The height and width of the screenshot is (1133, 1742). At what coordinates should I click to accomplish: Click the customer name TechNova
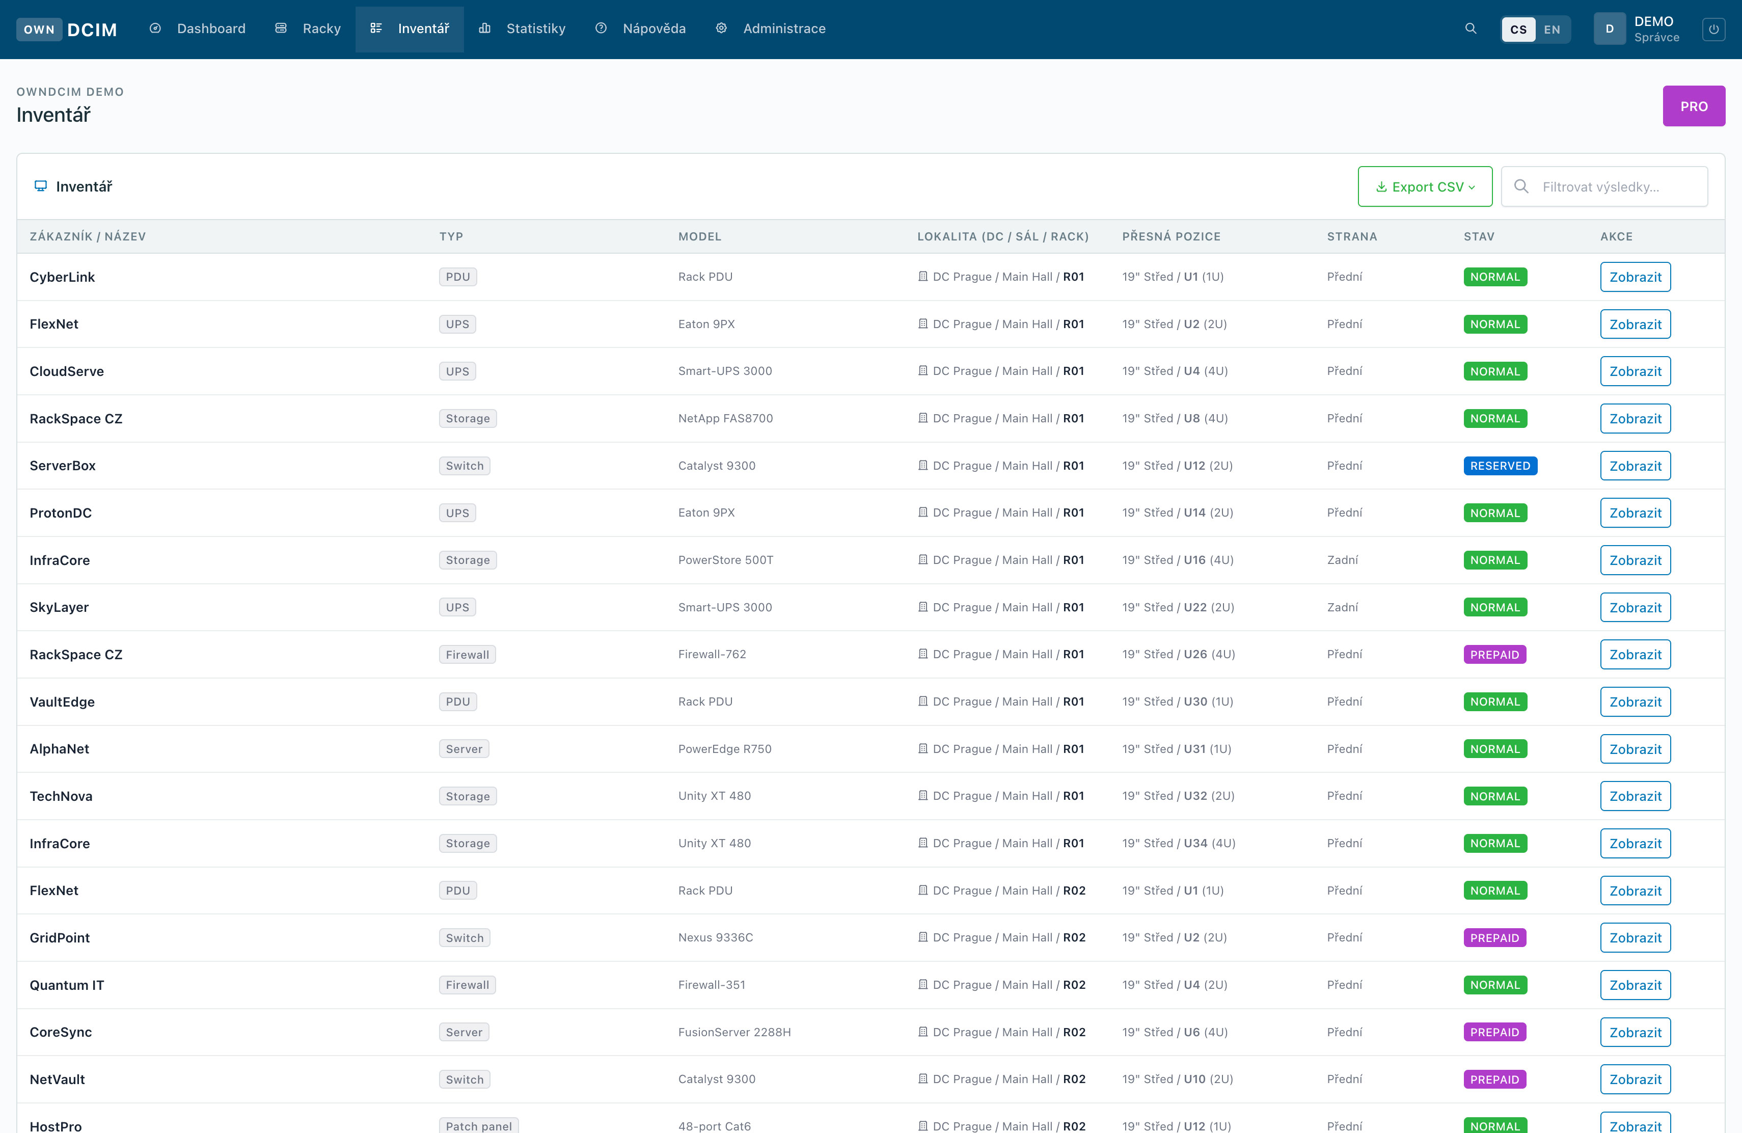pyautogui.click(x=61, y=796)
